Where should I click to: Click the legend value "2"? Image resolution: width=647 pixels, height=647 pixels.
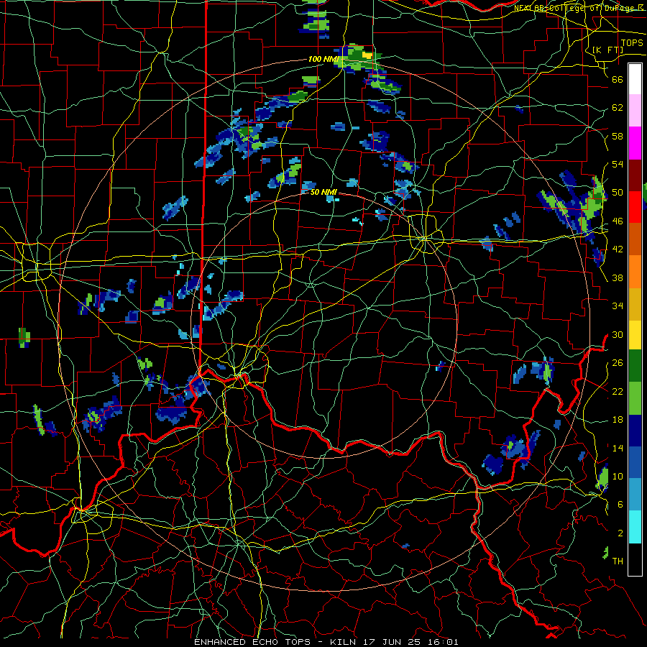(x=620, y=533)
